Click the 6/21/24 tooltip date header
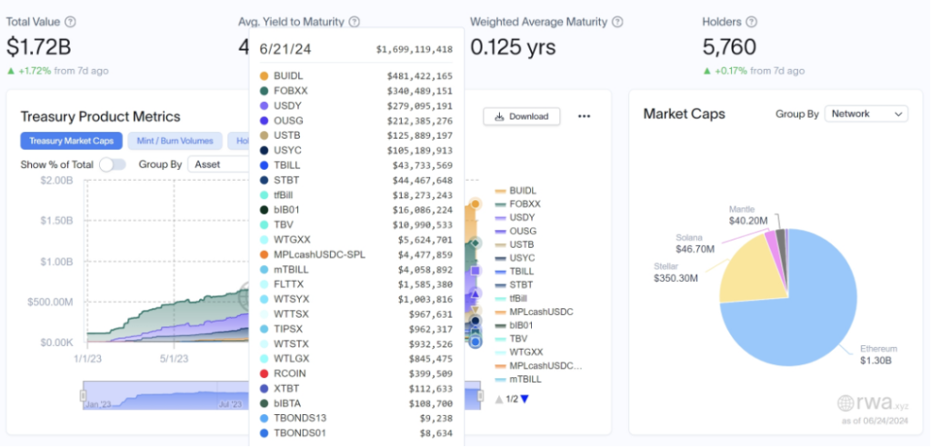Viewport: 931px width, 447px height. click(285, 49)
